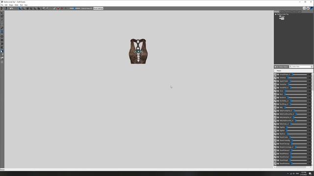
Task: Select the body mesh above Top in tree
Action: [283, 16]
